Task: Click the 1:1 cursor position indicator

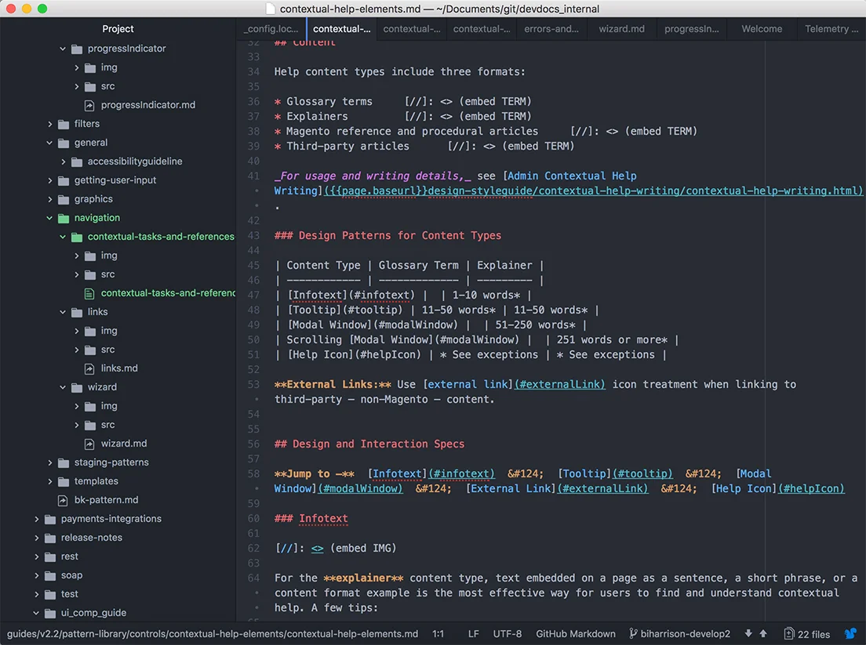Action: click(438, 633)
